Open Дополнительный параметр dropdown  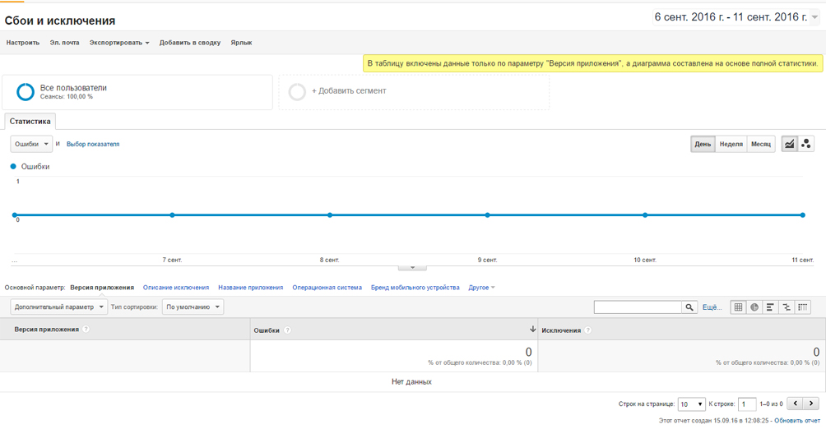pyautogui.click(x=58, y=307)
